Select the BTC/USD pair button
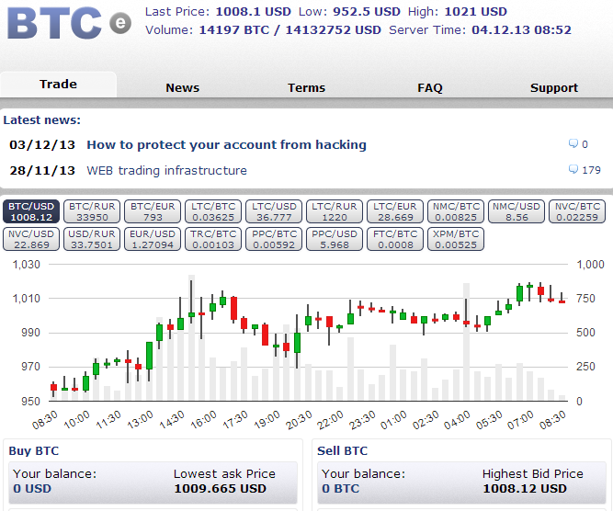 click(31, 211)
